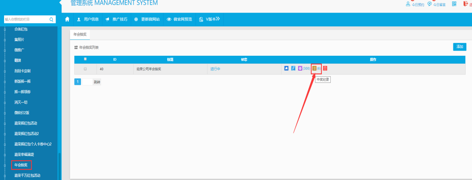Open 用户信息 in the top navigation

pos(88,19)
